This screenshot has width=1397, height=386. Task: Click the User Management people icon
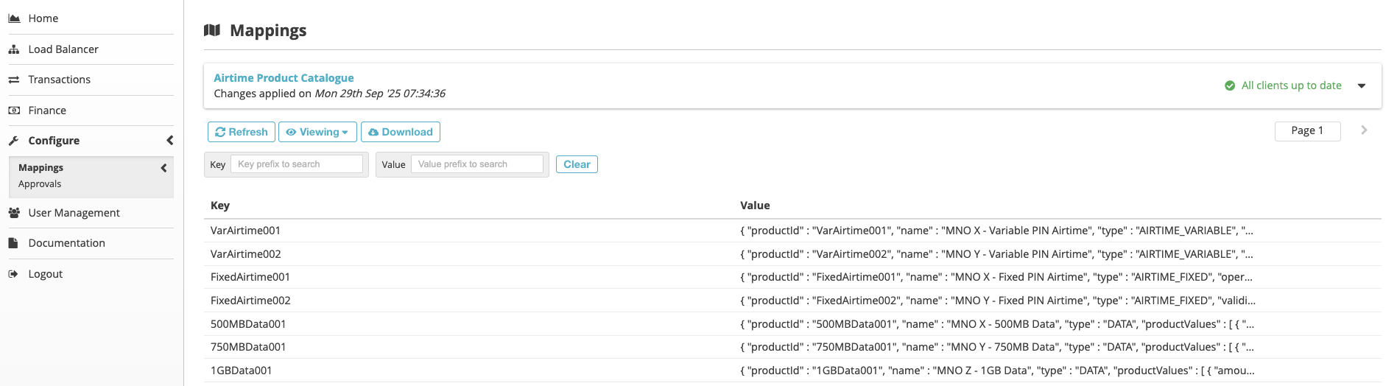pyautogui.click(x=14, y=213)
